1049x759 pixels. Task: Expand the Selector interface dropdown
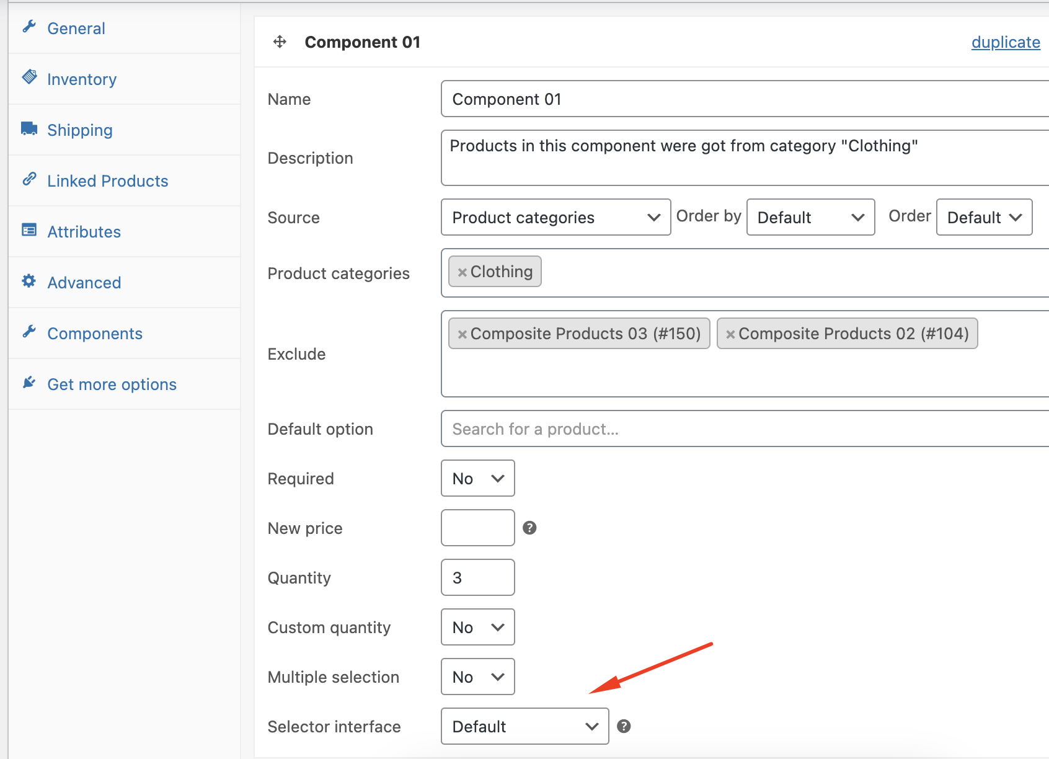[x=524, y=726]
